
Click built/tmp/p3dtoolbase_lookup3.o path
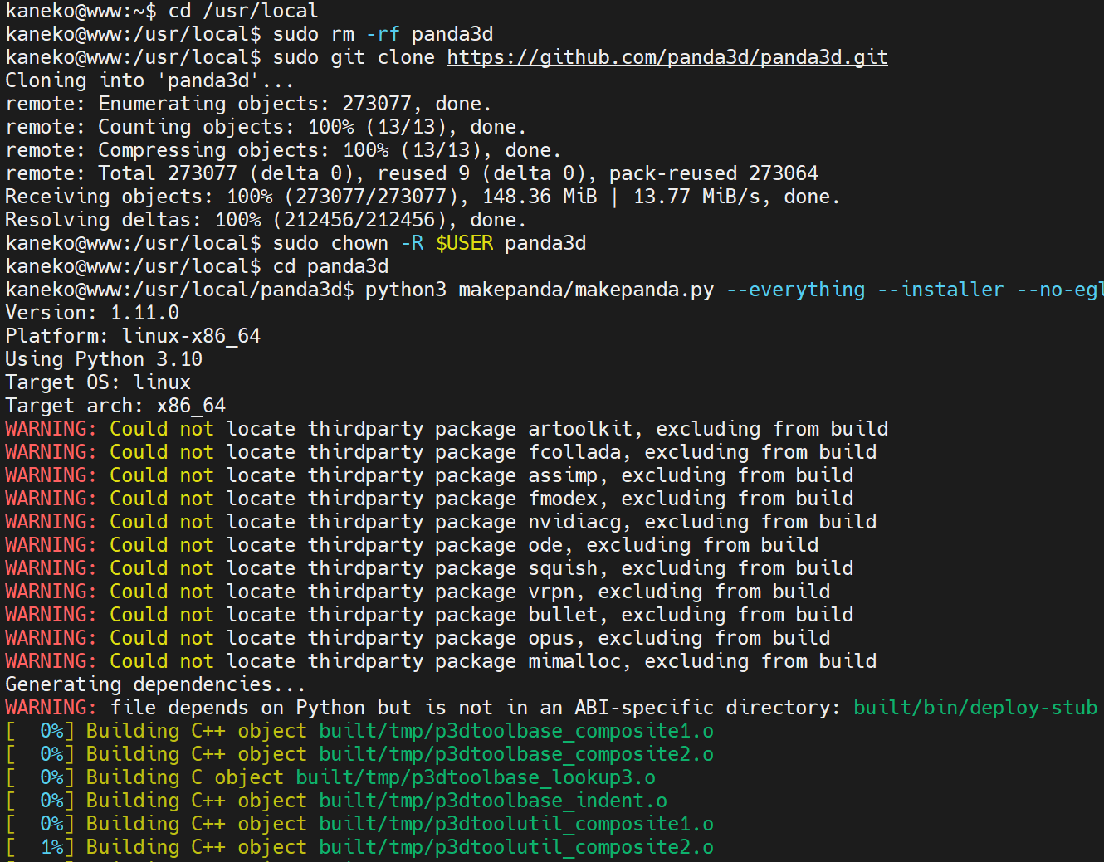click(476, 777)
